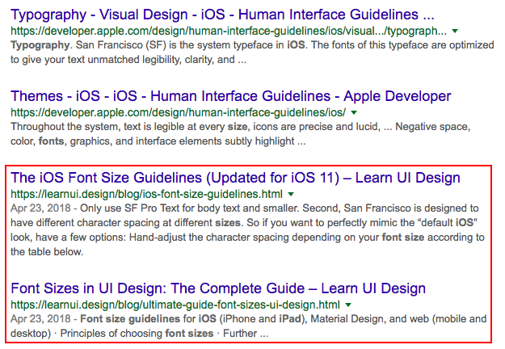Expand dropdown arrow next to human-interface-guidelines/ios/ URL

click(x=354, y=112)
